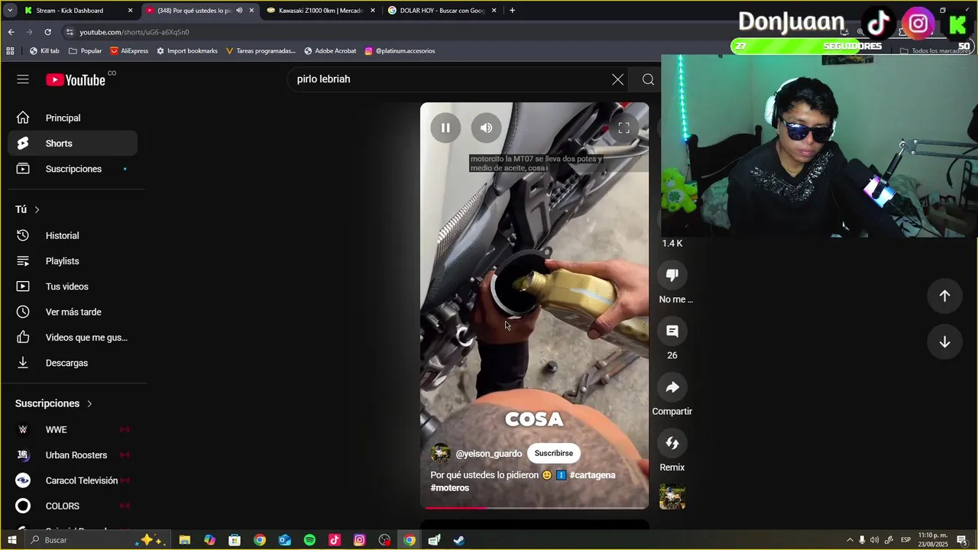
Task: Open the @yeison_guardo channel name link
Action: click(x=489, y=454)
